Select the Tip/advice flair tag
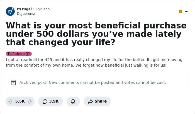Screen dimensions: 195x114 coord(16,54)
